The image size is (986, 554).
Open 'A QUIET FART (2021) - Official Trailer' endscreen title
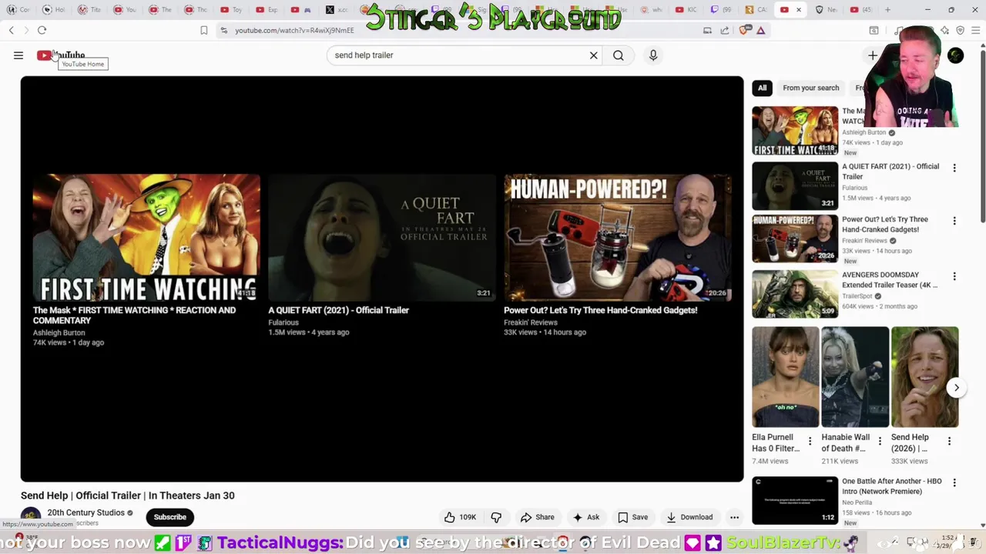pos(338,310)
